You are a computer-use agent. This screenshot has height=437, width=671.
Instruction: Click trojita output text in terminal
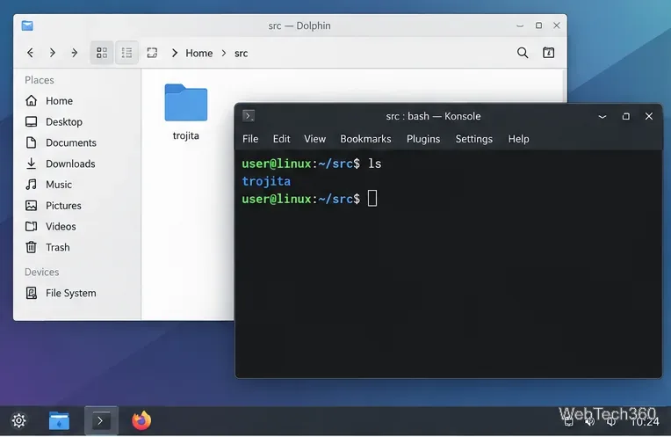(x=266, y=181)
